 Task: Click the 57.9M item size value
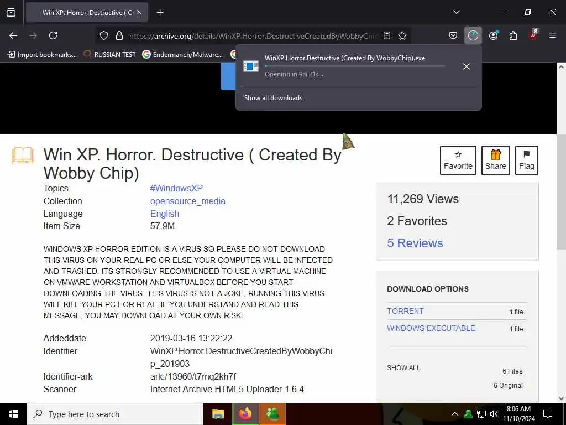pos(163,226)
